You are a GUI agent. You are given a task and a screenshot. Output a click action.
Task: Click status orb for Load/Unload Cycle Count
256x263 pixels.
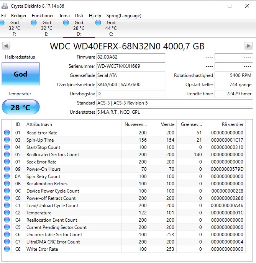[7, 205]
